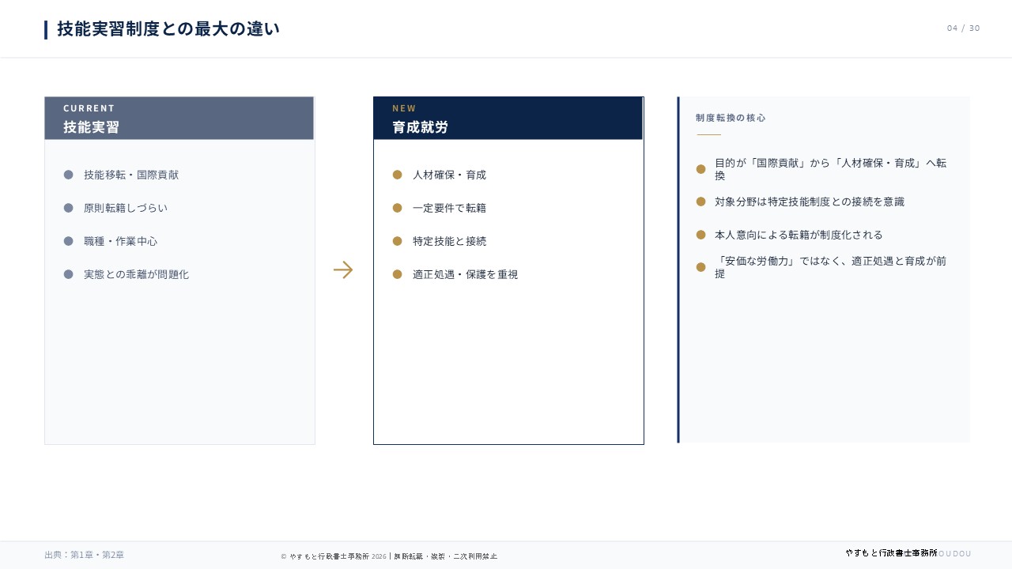Select the 技能実習 card heading

click(91, 127)
